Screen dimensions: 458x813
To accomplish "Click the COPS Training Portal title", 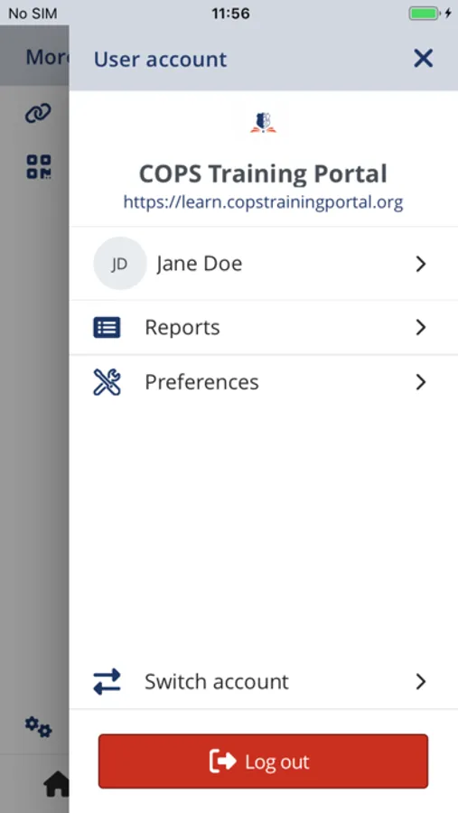I will (x=263, y=173).
